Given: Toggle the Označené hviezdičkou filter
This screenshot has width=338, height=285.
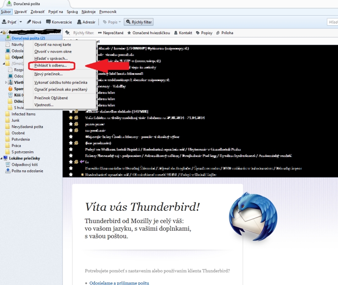Looking at the screenshot, I should pyautogui.click(x=149, y=33).
